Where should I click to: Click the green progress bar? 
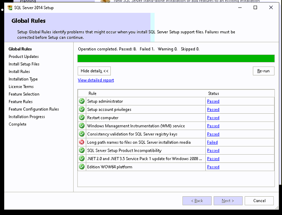tap(176, 58)
